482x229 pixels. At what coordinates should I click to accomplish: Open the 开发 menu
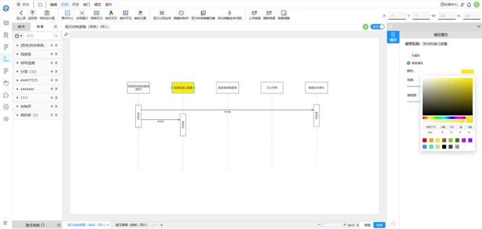pyautogui.click(x=75, y=5)
